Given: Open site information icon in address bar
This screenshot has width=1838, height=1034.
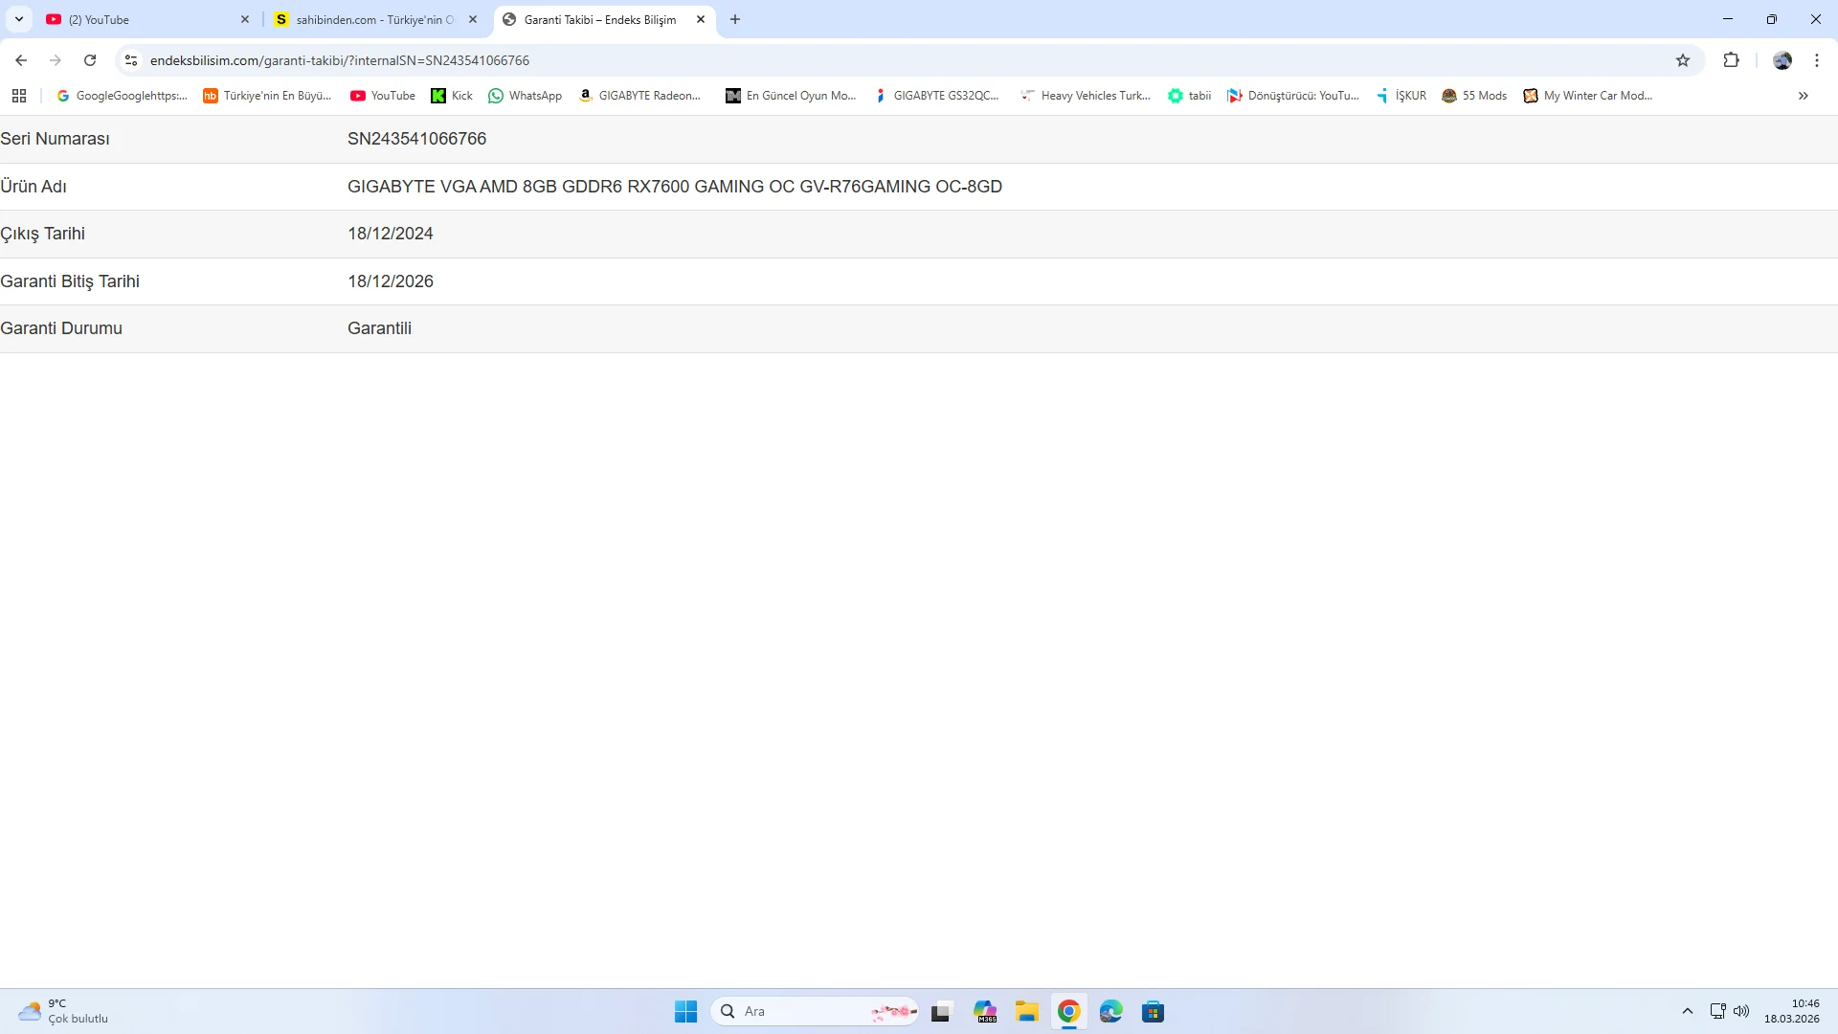Looking at the screenshot, I should (x=131, y=60).
